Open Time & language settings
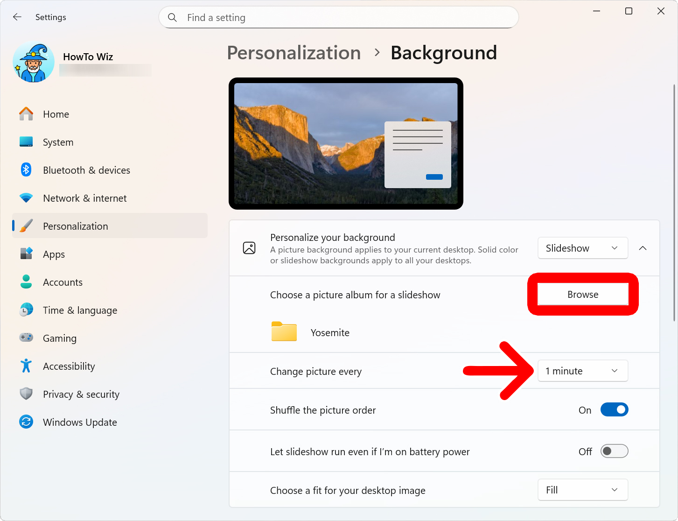 (80, 310)
